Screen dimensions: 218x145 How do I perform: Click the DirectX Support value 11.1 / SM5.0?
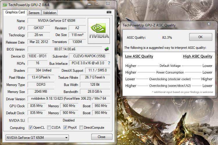(x=97, y=70)
